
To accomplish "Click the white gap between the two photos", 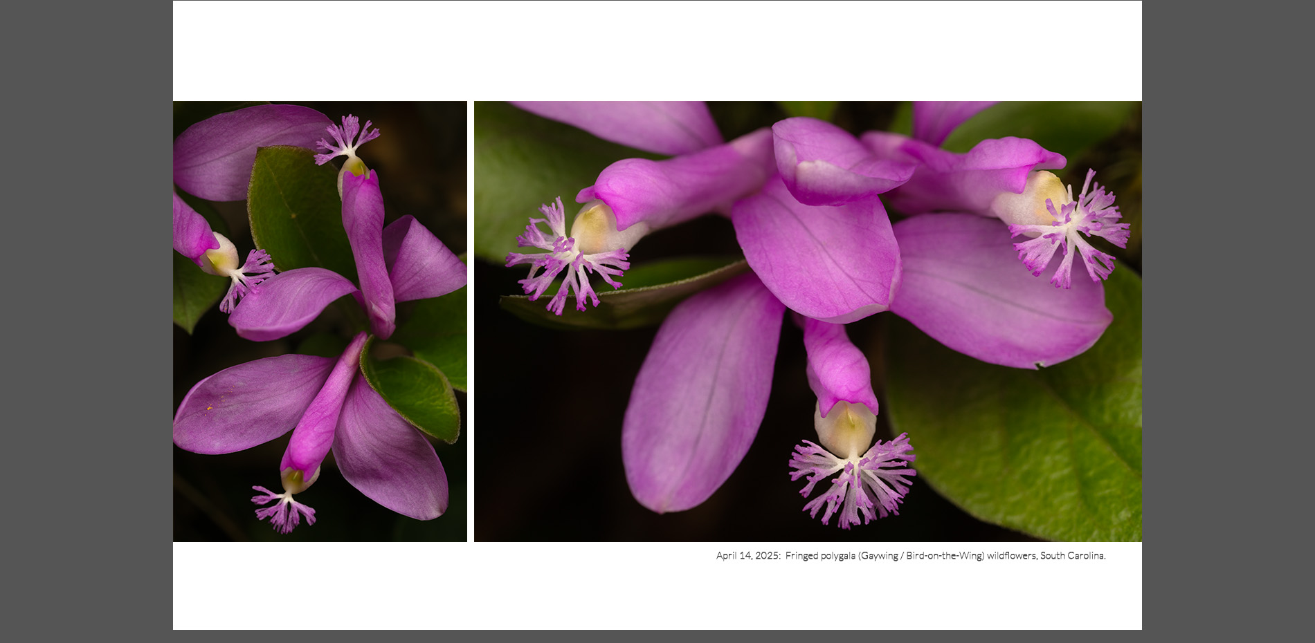I will pos(471,321).
